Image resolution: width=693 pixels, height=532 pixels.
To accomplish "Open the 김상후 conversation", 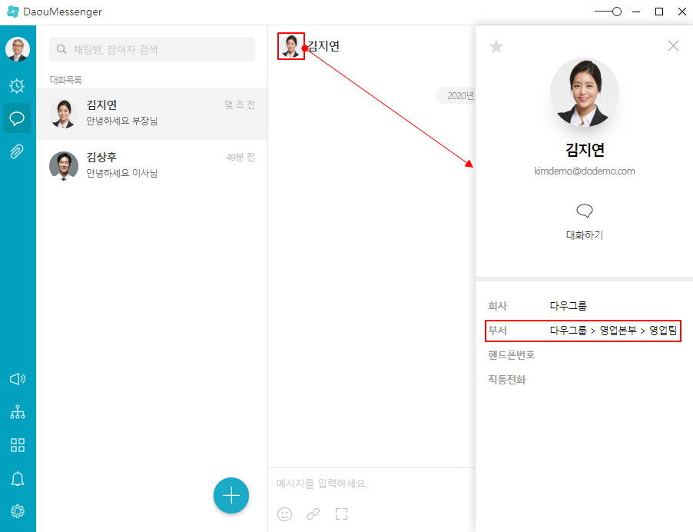I will 152,165.
